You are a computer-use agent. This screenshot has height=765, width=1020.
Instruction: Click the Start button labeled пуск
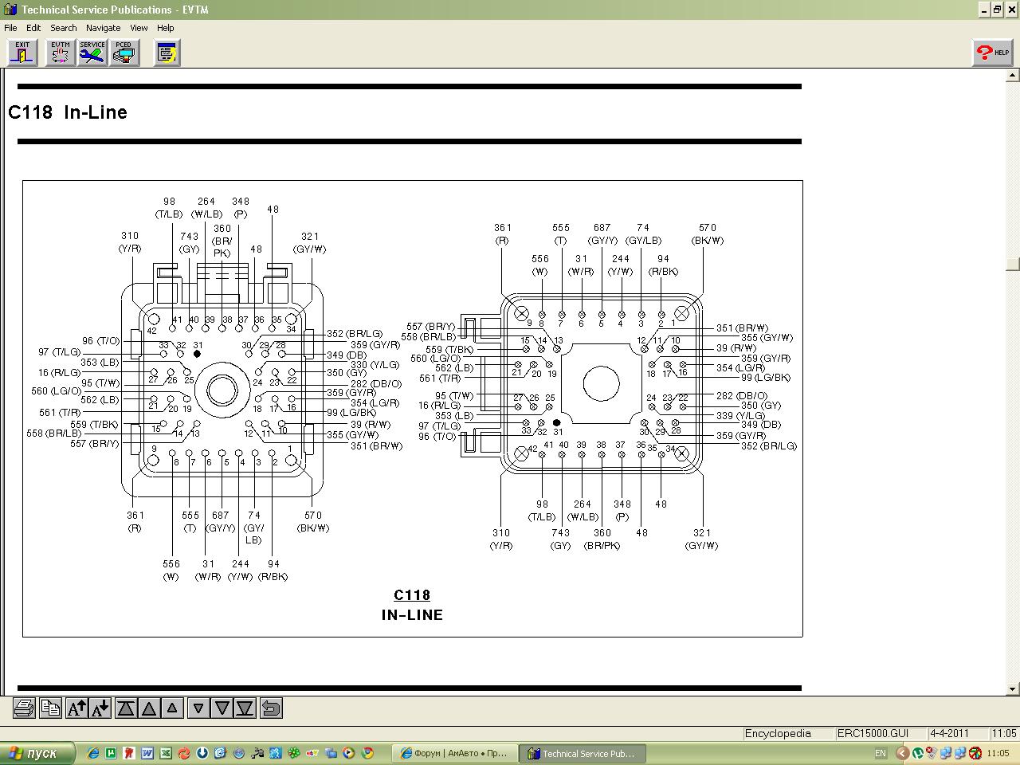pos(37,753)
